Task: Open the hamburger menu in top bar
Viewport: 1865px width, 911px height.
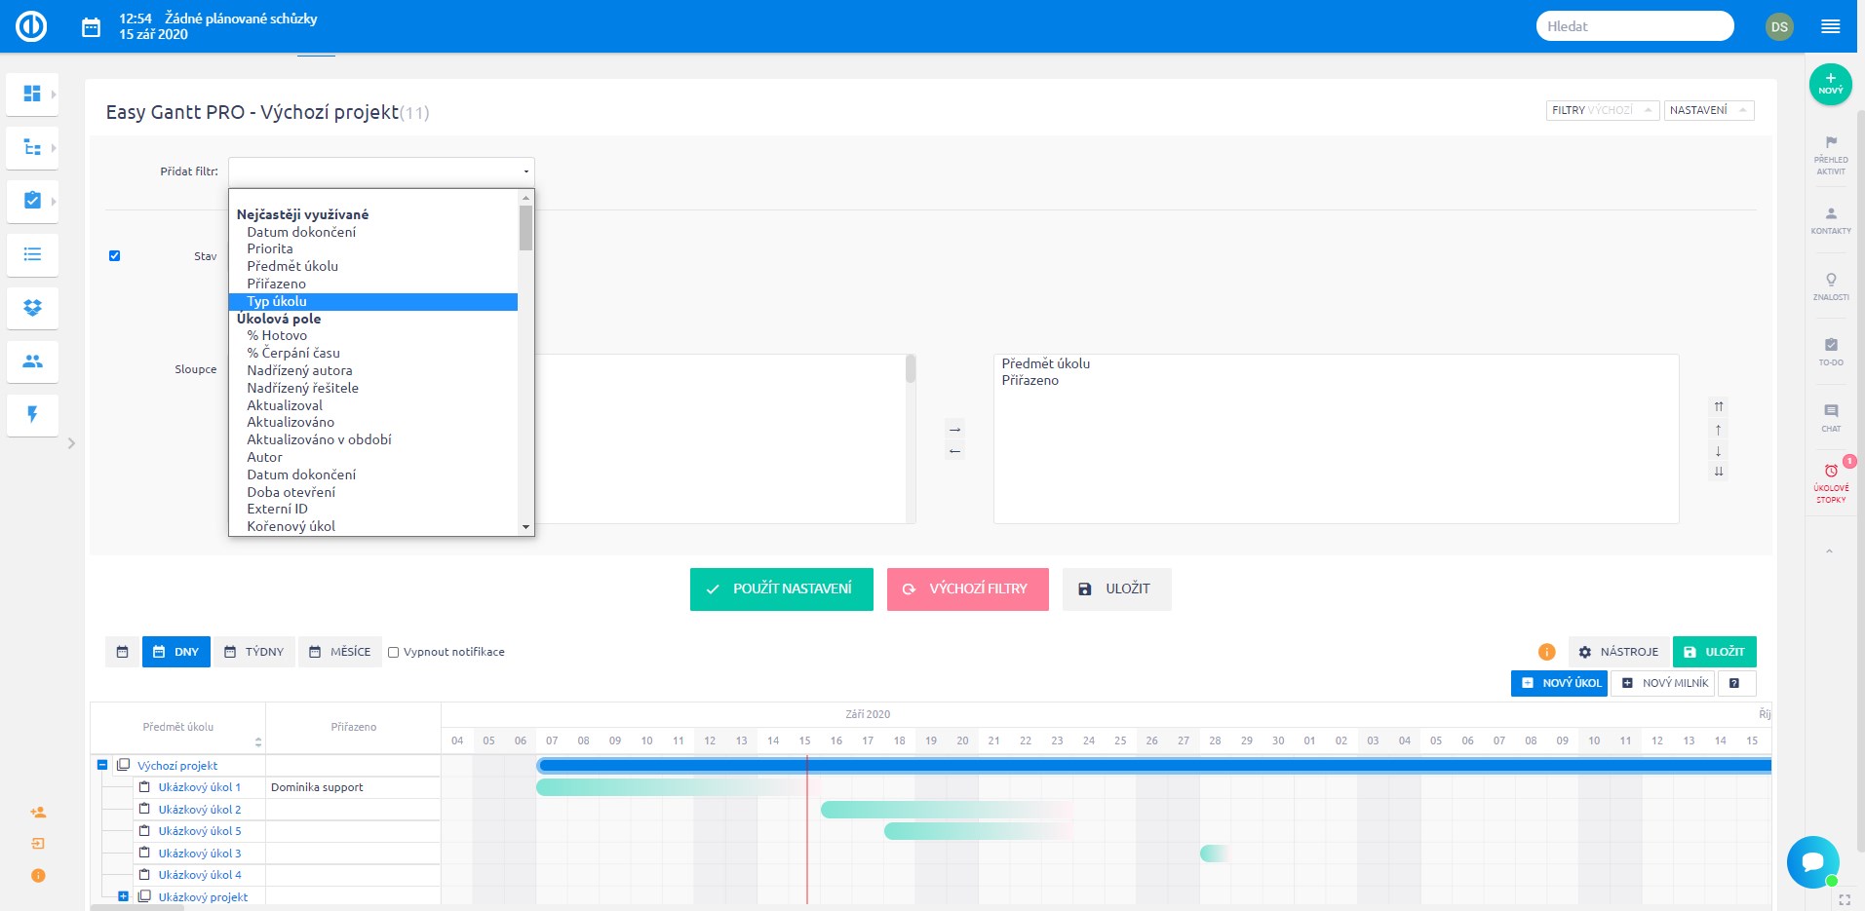Action: [1830, 26]
